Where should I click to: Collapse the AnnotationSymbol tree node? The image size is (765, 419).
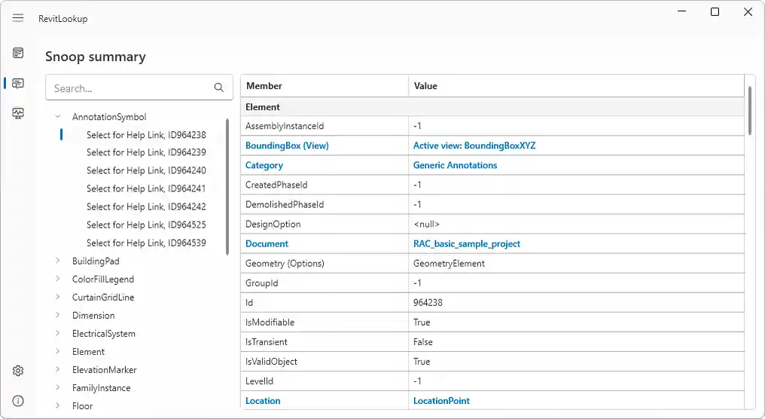[x=58, y=117]
